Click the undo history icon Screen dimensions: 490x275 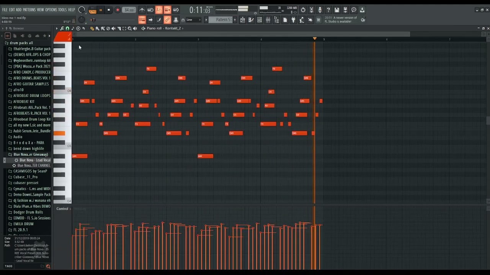[303, 10]
